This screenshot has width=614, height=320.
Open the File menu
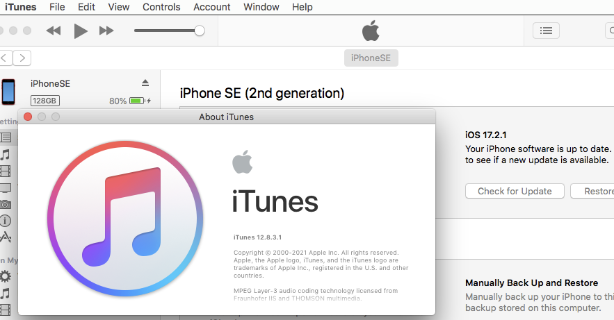57,7
